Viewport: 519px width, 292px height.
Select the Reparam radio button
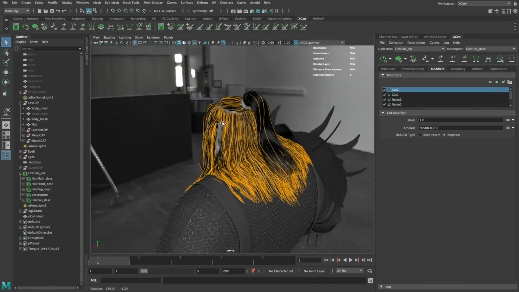click(444, 135)
